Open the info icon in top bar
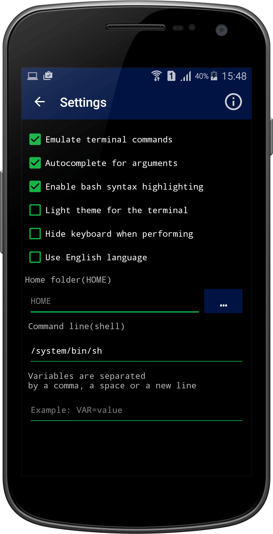 coord(233,102)
